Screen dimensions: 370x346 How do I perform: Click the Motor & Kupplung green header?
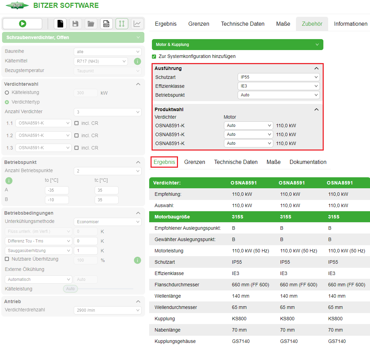pos(237,45)
